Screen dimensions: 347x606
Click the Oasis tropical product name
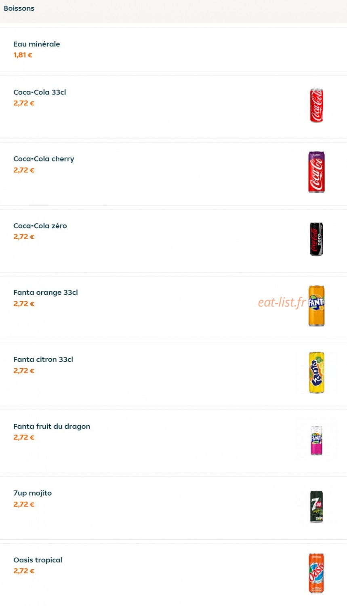click(38, 560)
